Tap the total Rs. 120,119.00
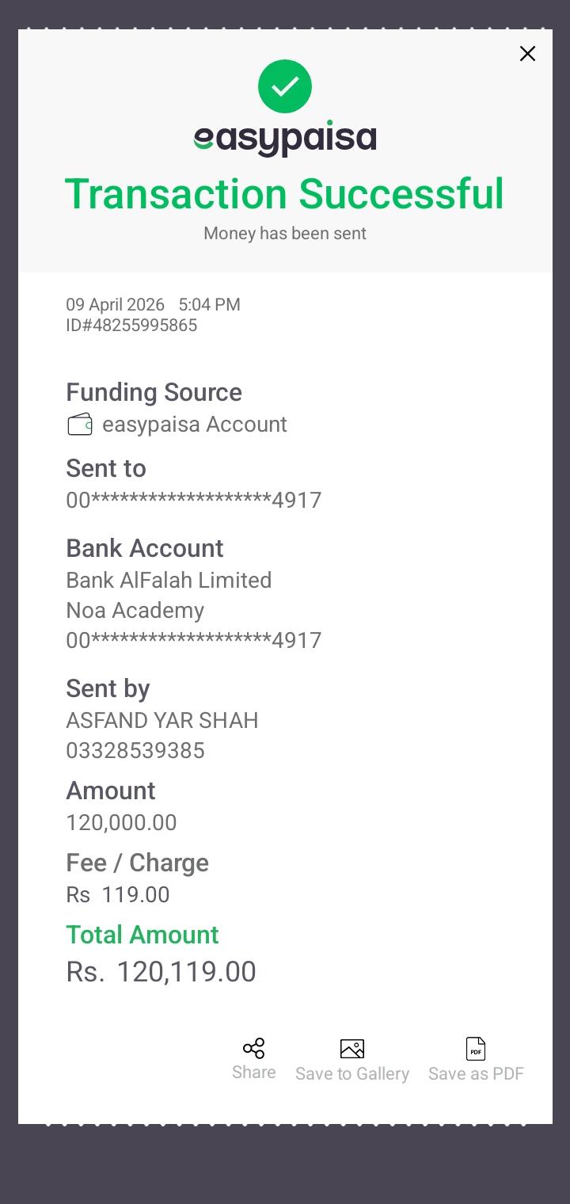 [161, 972]
